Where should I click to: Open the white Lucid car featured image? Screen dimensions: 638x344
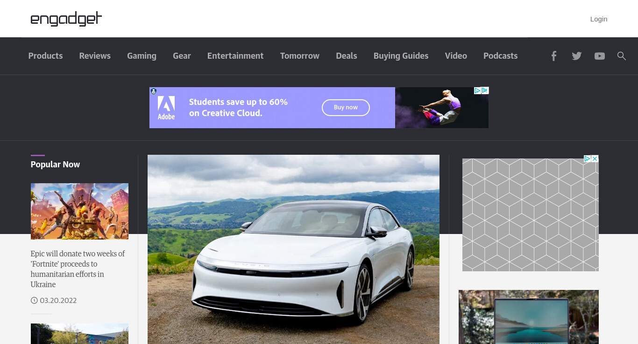(x=293, y=249)
